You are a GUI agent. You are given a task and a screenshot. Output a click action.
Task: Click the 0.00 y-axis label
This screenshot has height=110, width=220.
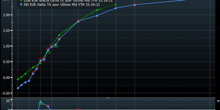point(6,78)
